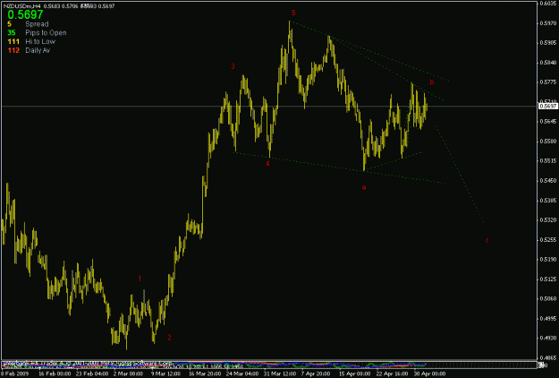
Task: Select the red wave label 5 at the top
Action: [293, 13]
